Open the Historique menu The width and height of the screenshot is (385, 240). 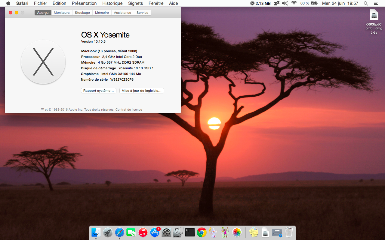[112, 3]
